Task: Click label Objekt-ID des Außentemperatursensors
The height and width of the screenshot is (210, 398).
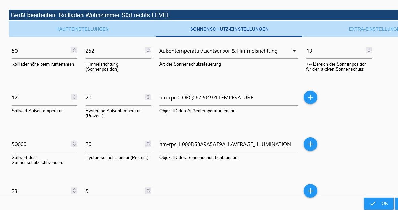Action: (198, 111)
